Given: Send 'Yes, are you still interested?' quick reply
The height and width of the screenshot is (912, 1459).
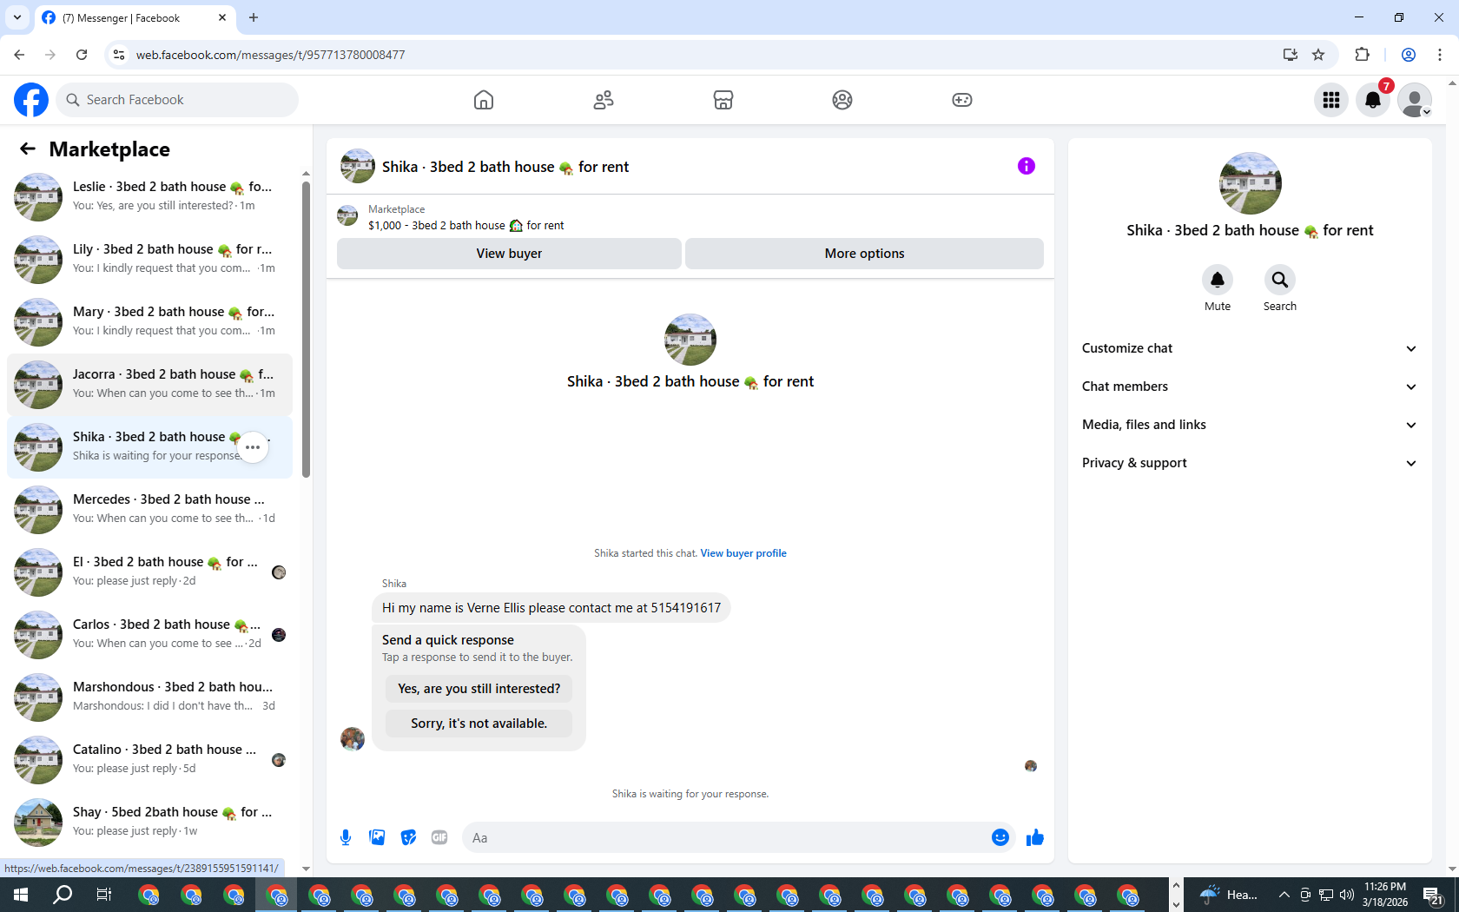Looking at the screenshot, I should pos(479,689).
